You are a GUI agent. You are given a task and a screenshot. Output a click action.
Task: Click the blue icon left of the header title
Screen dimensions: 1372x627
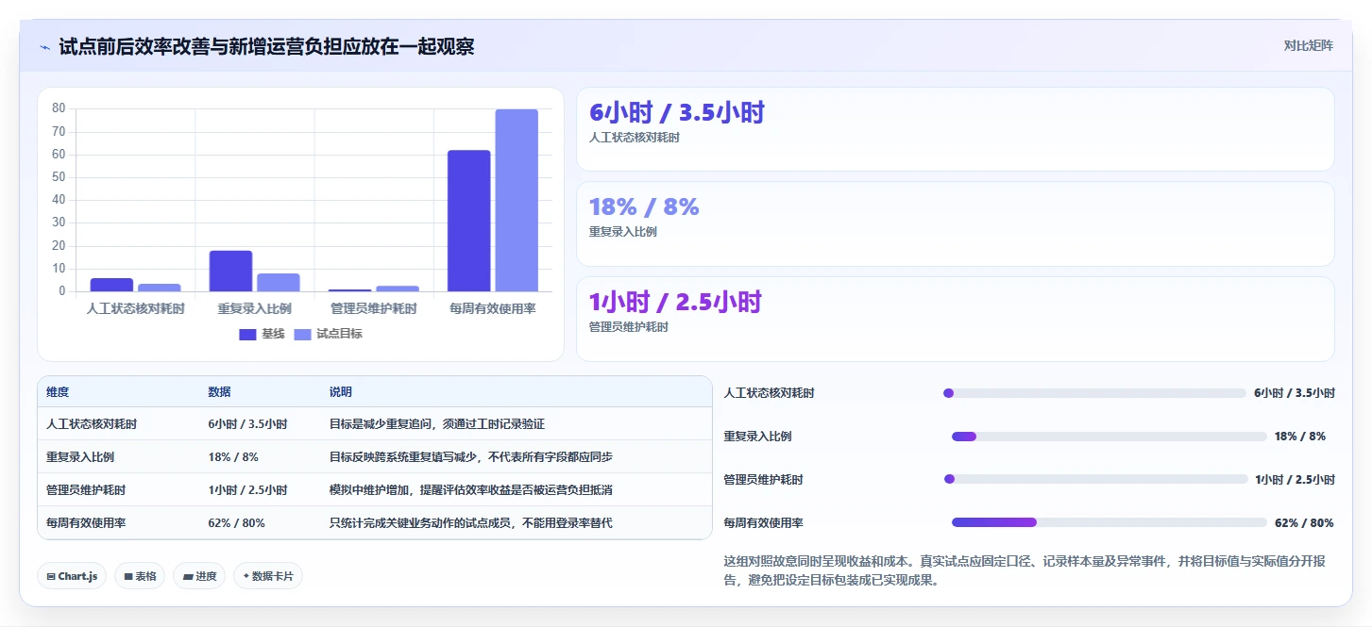point(44,46)
